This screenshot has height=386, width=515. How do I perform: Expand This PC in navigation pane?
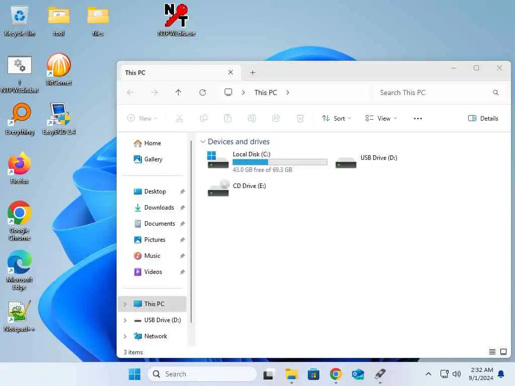[125, 304]
